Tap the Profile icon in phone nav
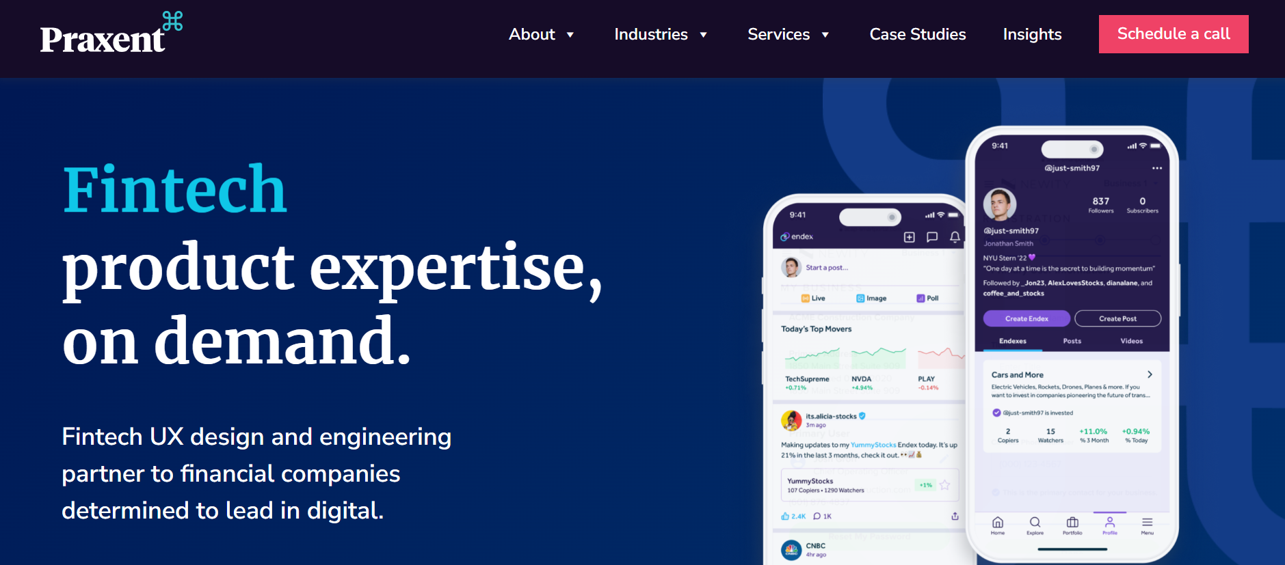Screen dimensions: 1285x565 [1110, 525]
